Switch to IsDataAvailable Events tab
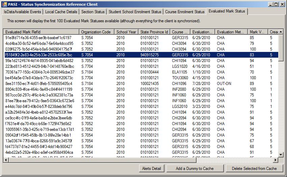 coord(22,12)
